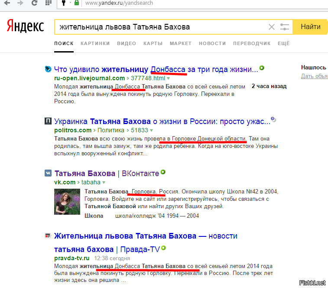This screenshot has width=328, height=288.
Task: Switch to the Видео tab
Action: coord(127,43)
